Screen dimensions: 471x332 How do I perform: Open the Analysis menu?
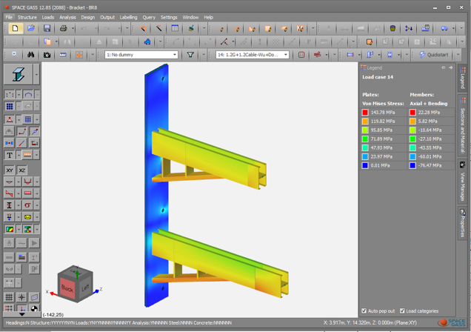click(x=67, y=17)
